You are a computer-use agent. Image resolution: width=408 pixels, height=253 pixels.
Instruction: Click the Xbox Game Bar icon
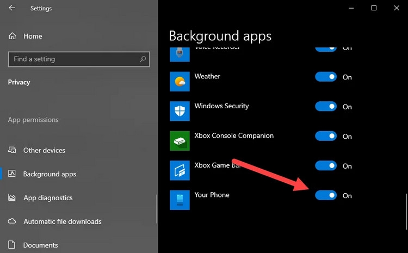coord(180,170)
